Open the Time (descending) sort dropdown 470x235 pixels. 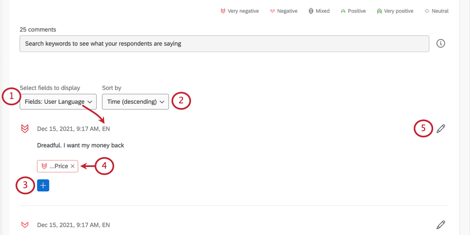(x=135, y=102)
